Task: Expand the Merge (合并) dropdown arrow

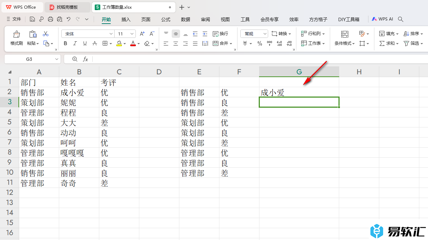Action: pos(231,43)
